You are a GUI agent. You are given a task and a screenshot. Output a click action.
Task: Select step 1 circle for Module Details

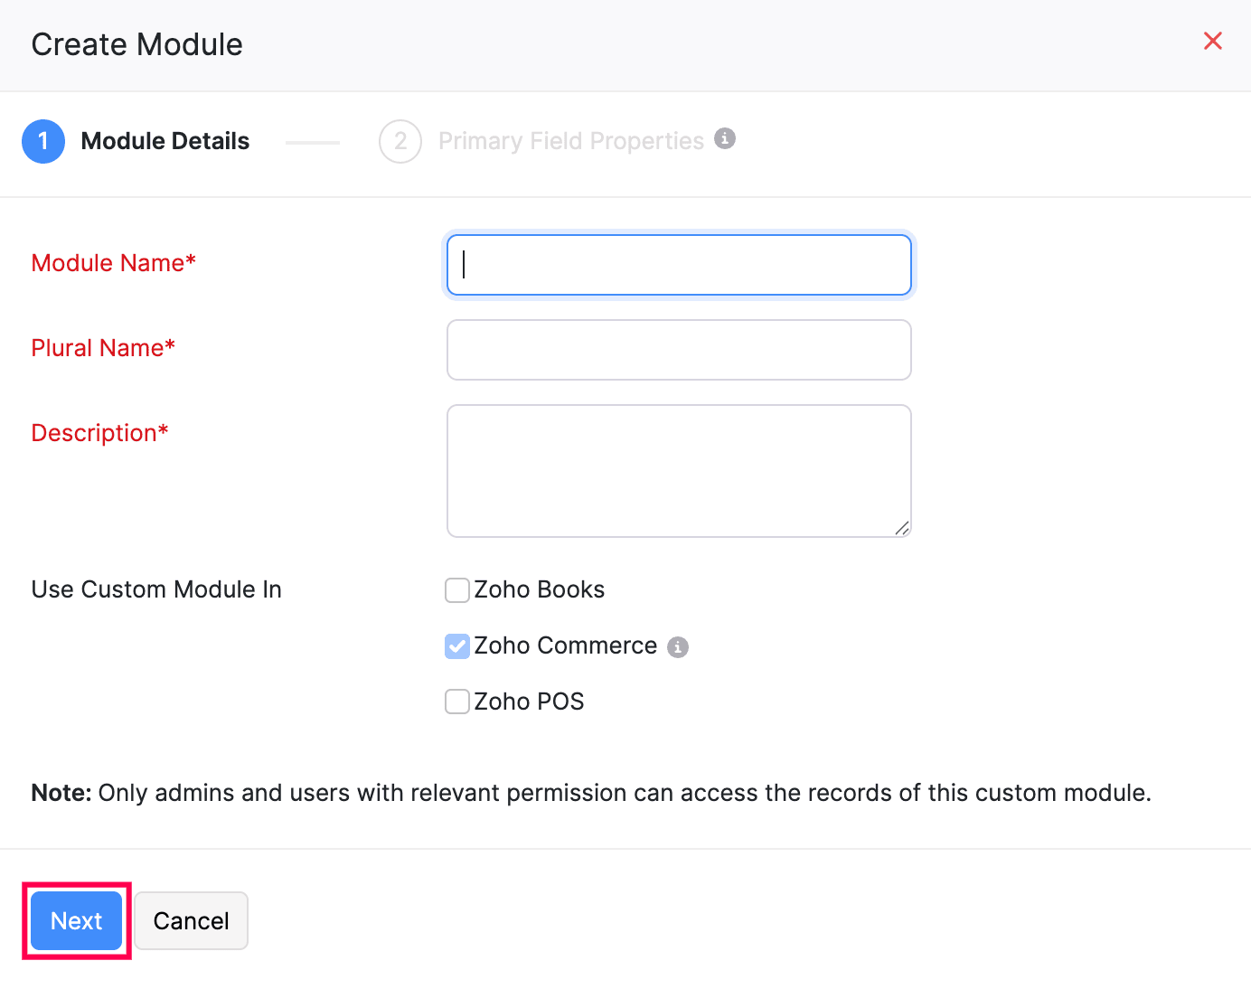point(43,141)
